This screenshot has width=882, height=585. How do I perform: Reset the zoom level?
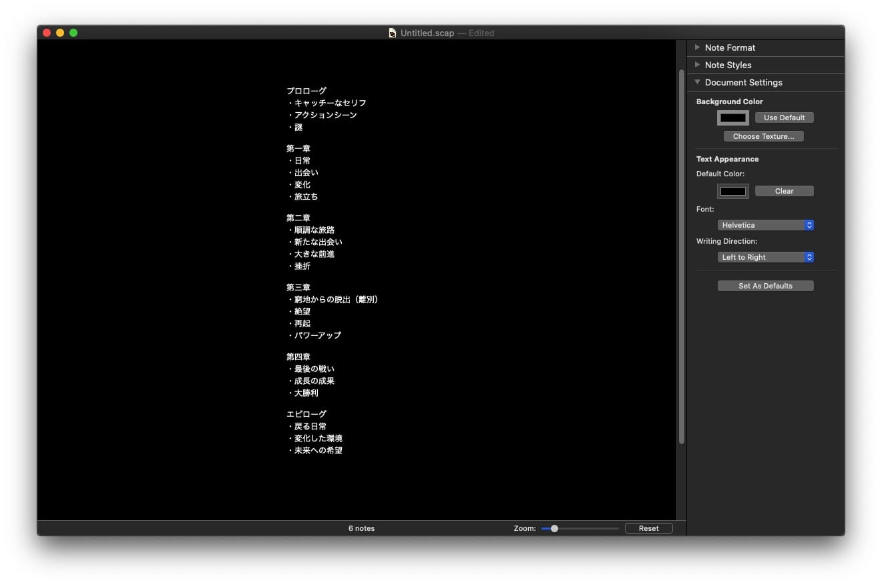point(648,528)
